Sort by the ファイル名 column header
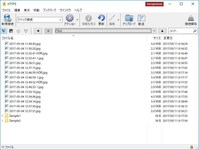Screen dimensions: 199x150 click(73, 38)
